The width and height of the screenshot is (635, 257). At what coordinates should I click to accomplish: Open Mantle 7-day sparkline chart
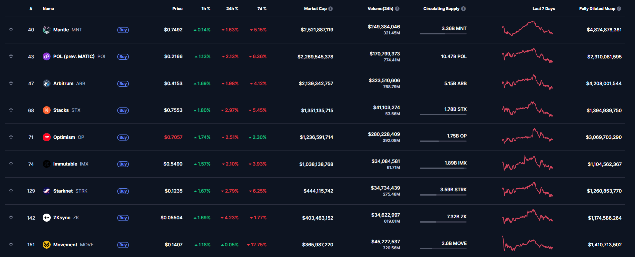pos(528,28)
